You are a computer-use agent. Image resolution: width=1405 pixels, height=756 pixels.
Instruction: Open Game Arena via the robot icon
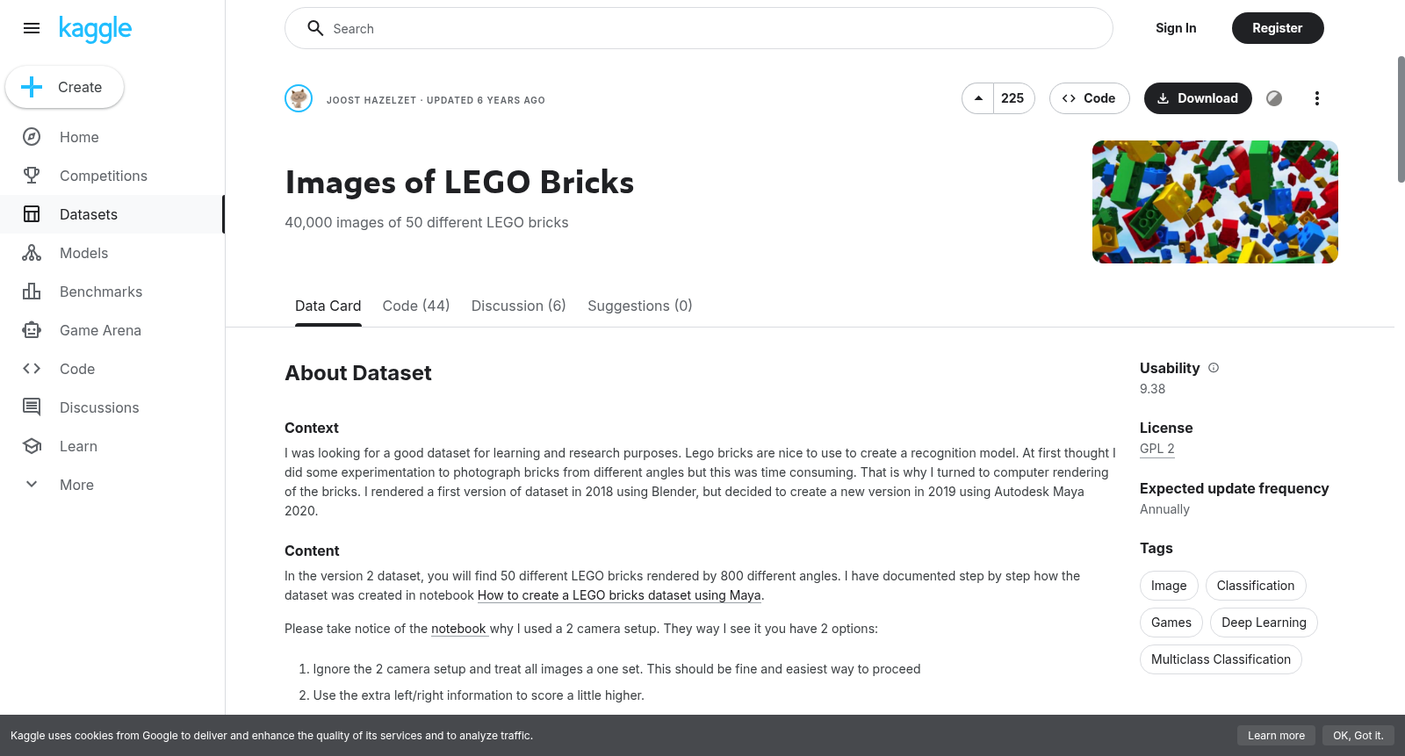tap(32, 330)
